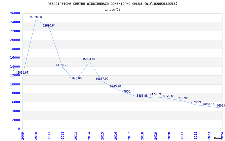Click the x-axis year 2010
This screenshot has height=141, width=225.
[x=36, y=136]
